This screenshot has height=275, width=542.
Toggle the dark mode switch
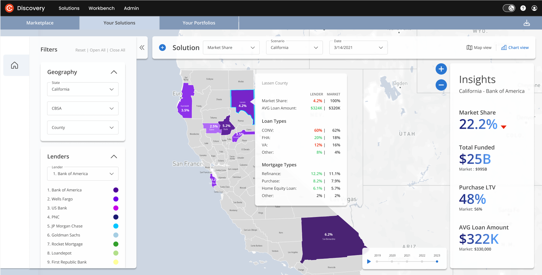pos(509,8)
